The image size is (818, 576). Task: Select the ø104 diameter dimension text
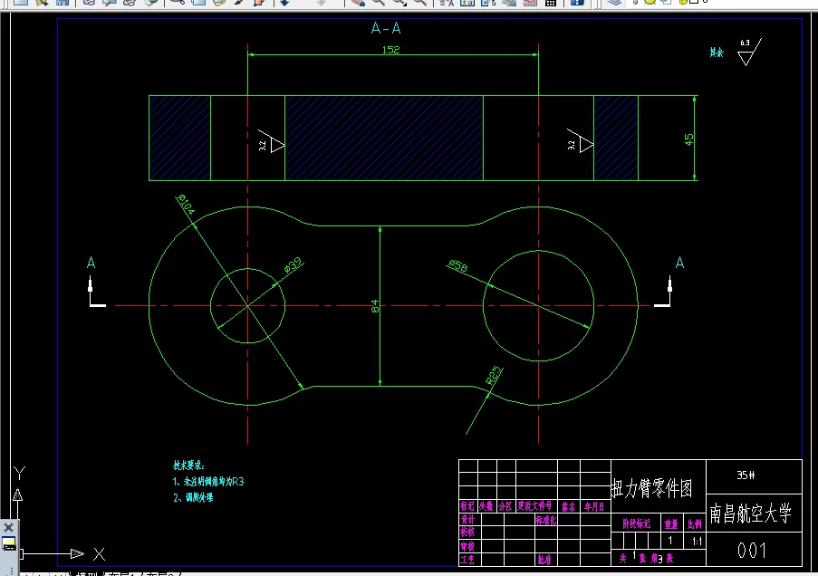click(187, 204)
